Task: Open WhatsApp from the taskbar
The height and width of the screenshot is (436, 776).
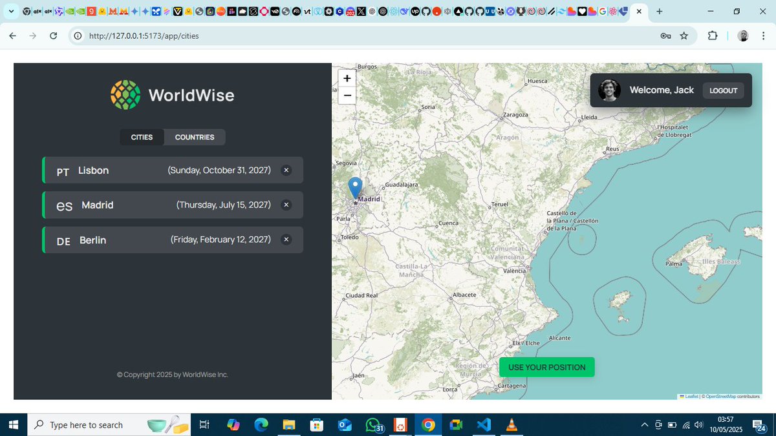Action: click(x=373, y=424)
